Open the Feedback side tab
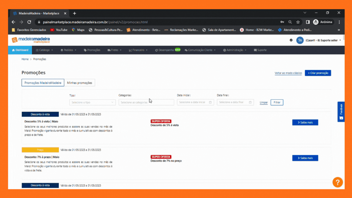 click(341, 112)
